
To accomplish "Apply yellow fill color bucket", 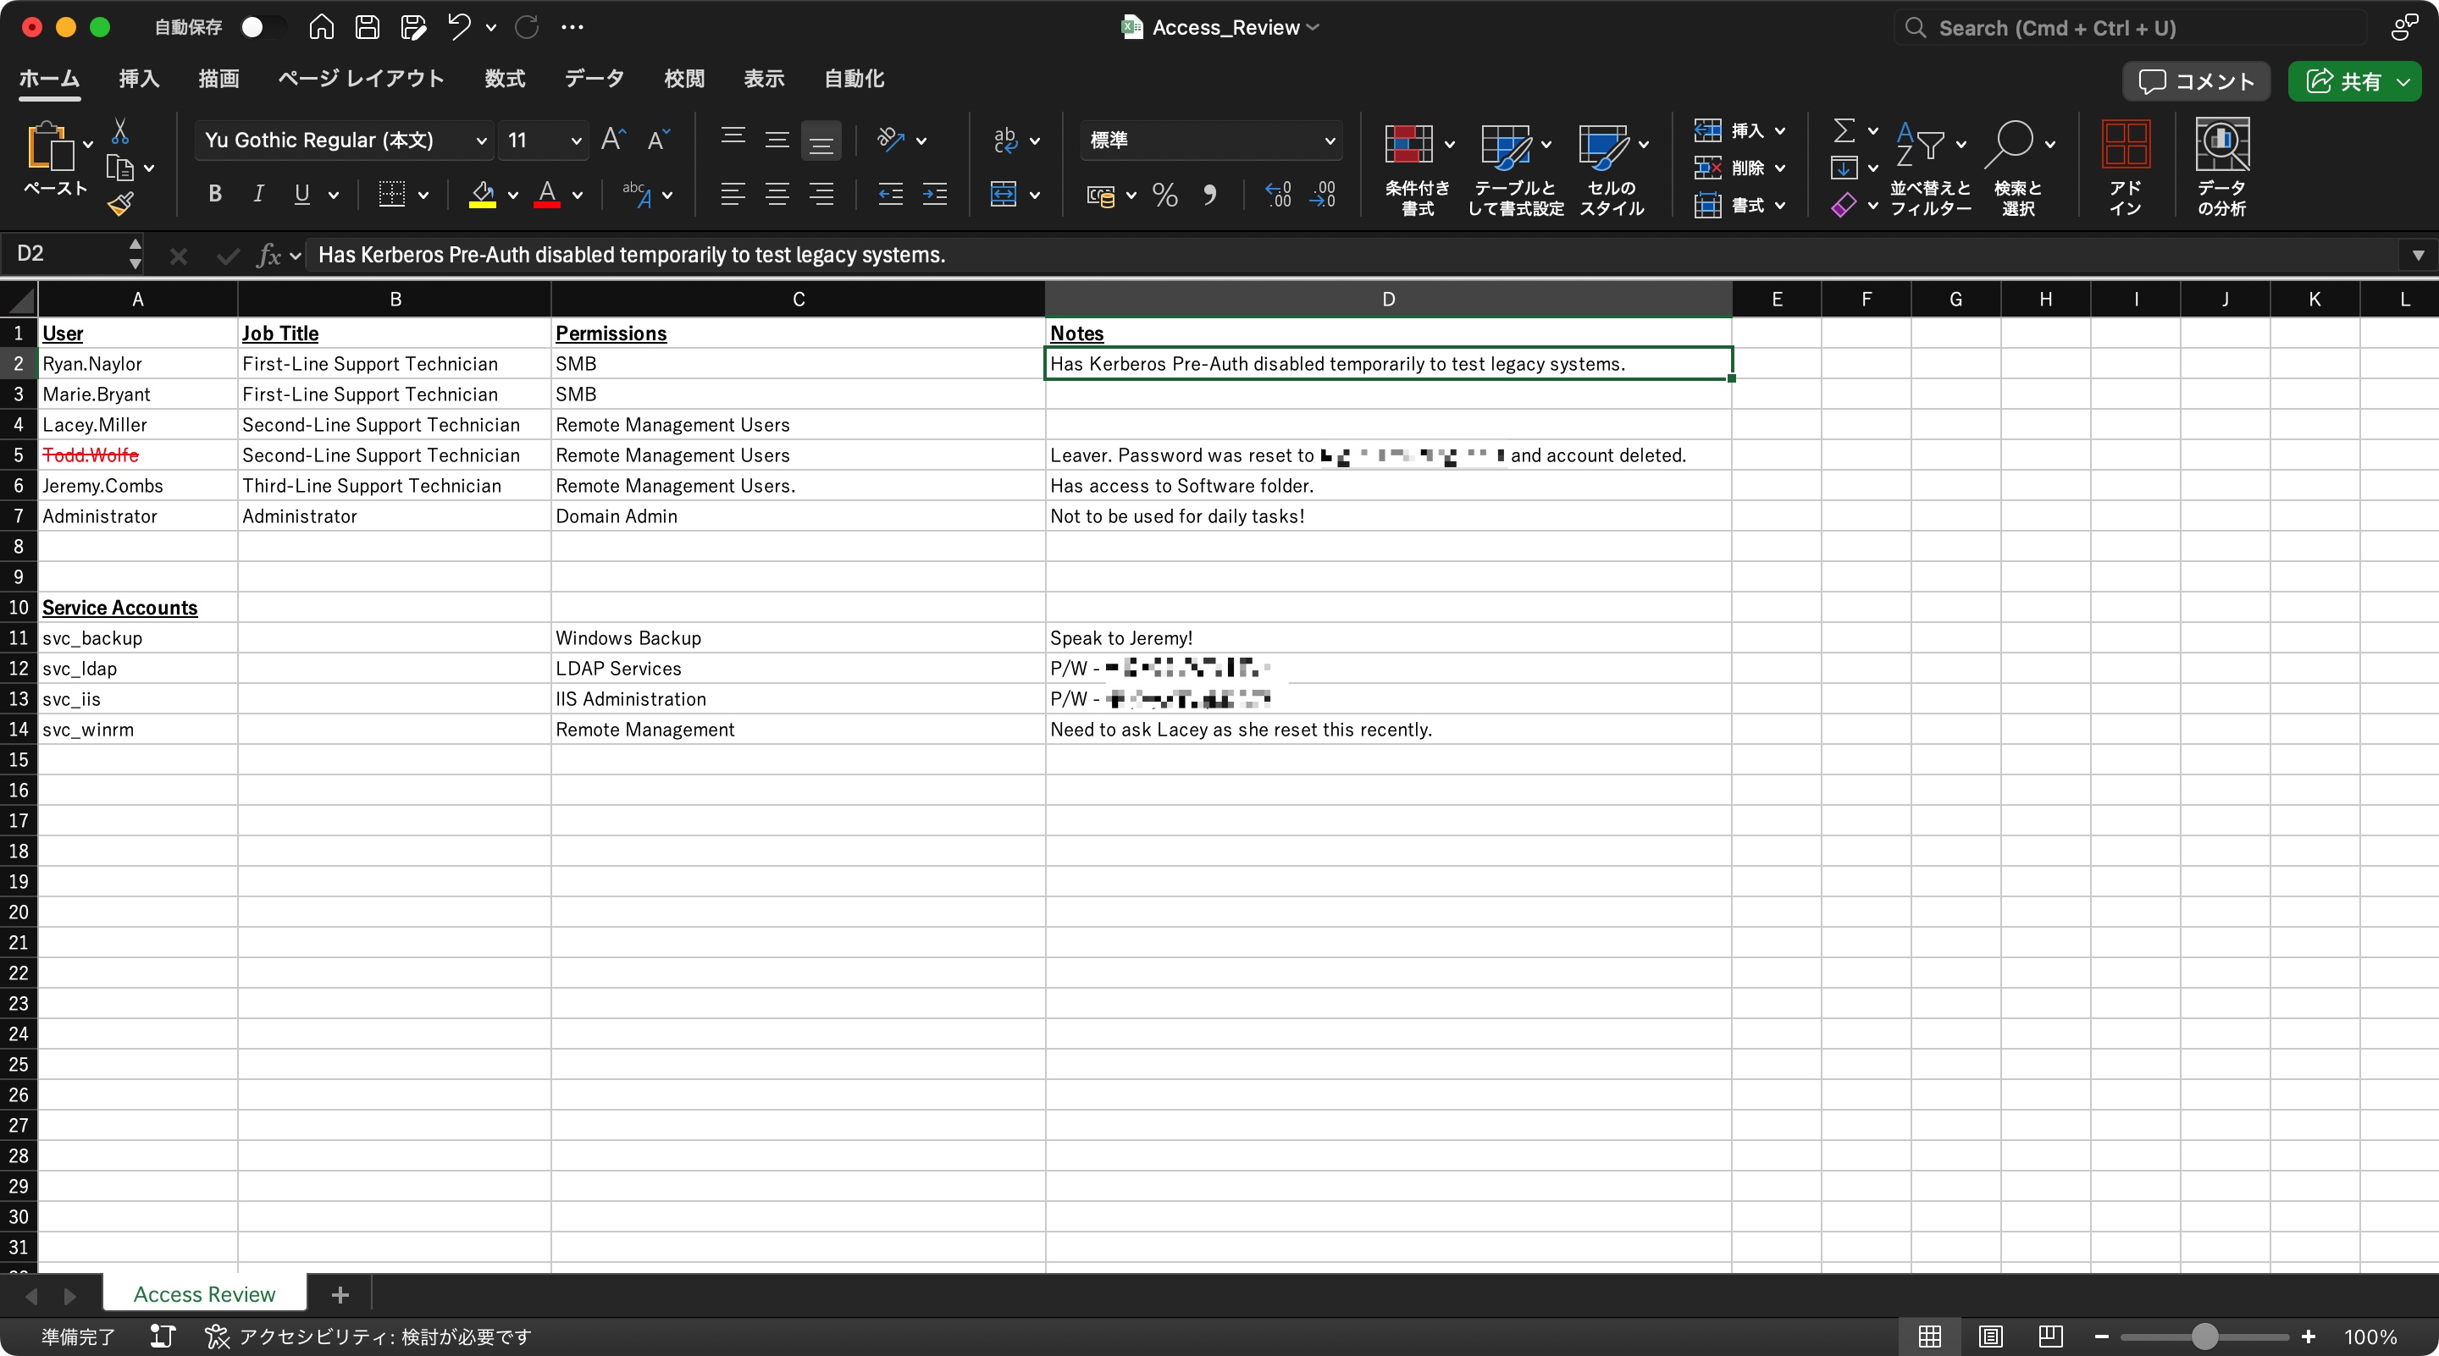I will tap(482, 194).
